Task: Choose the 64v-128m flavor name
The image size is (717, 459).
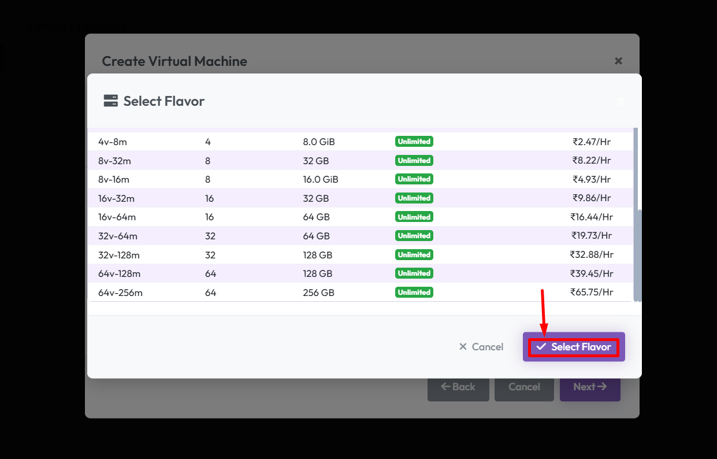Action: point(119,274)
